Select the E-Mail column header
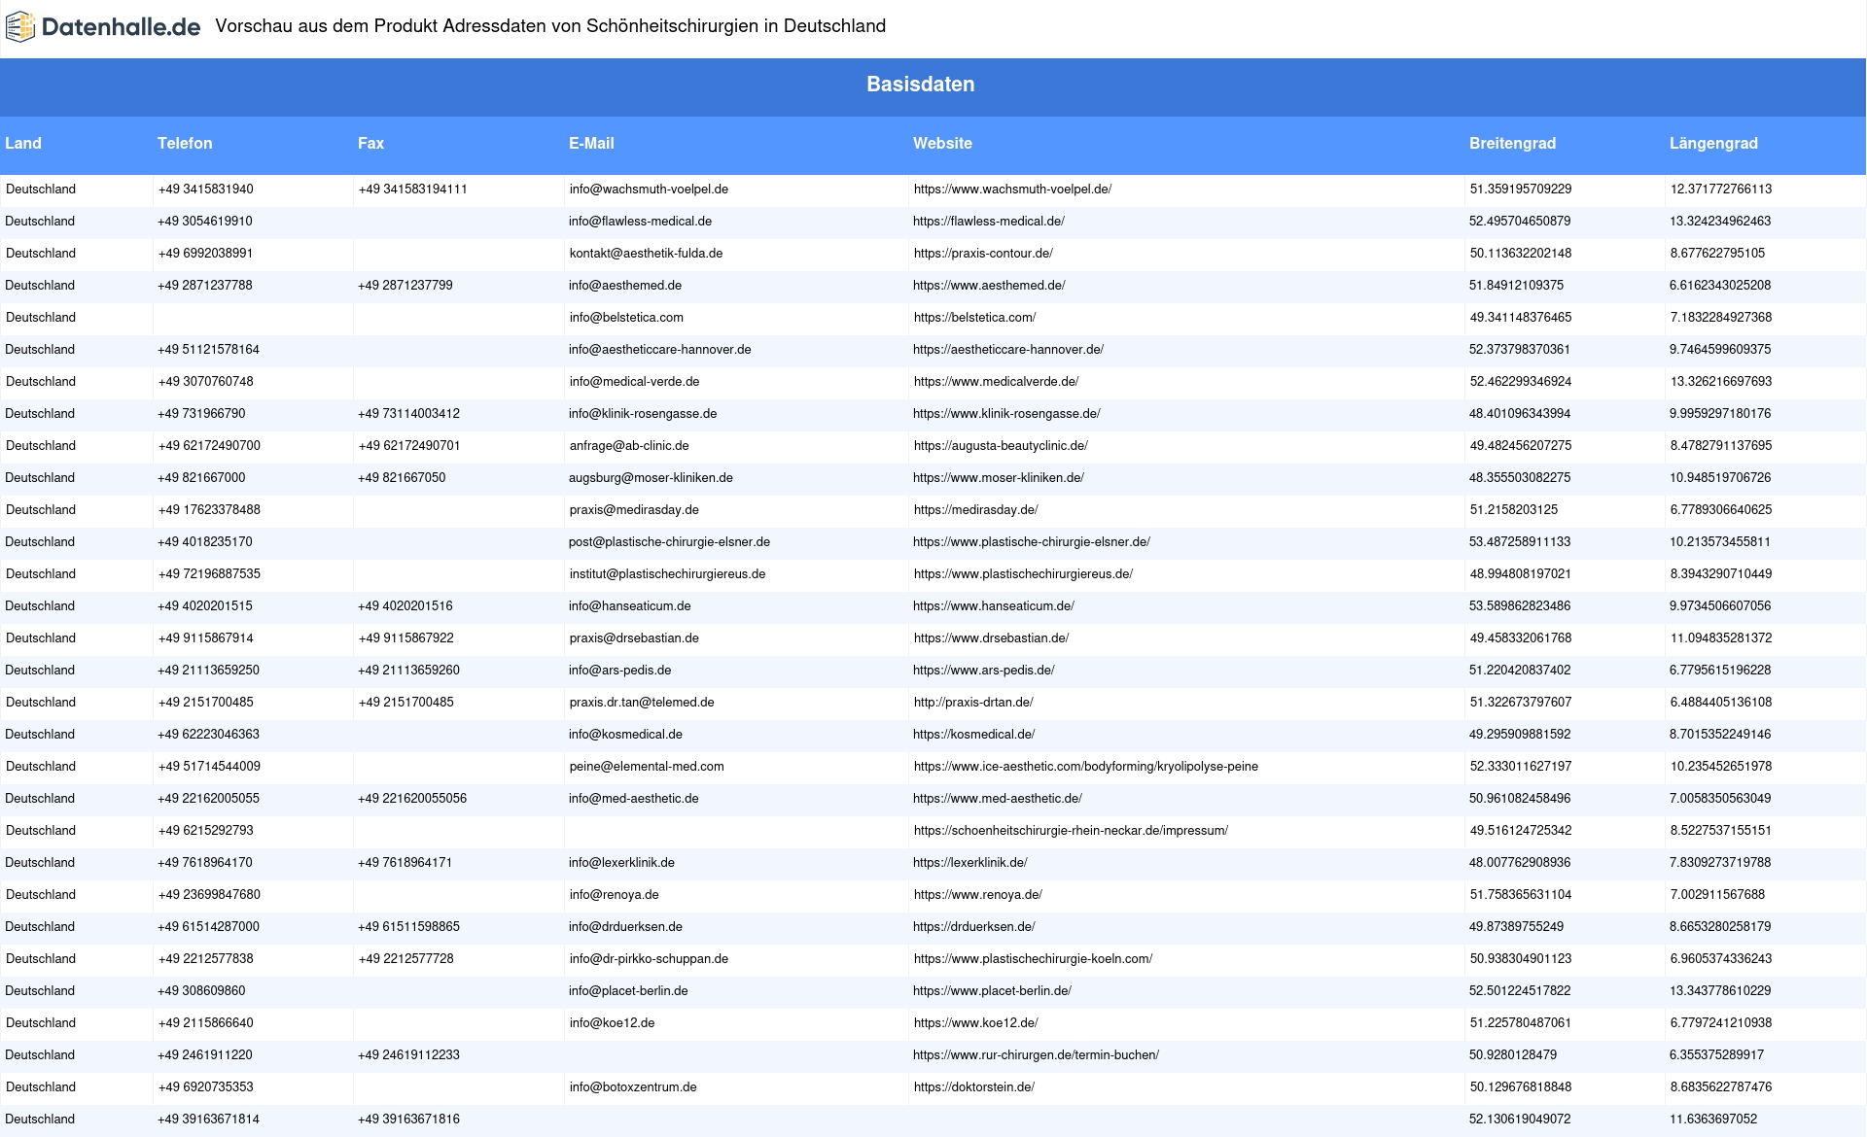Viewport: 1867px width, 1137px height. (591, 143)
